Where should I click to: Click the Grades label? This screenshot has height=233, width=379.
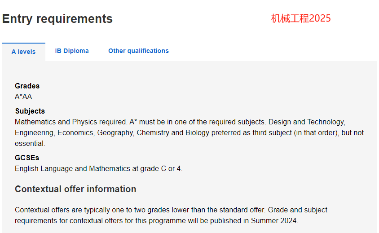point(27,86)
